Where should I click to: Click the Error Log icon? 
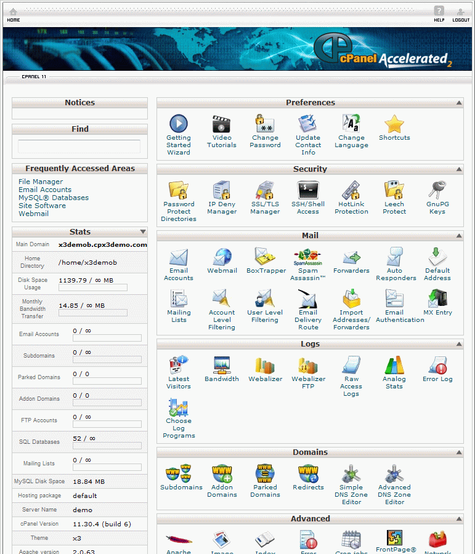pyautogui.click(x=437, y=366)
